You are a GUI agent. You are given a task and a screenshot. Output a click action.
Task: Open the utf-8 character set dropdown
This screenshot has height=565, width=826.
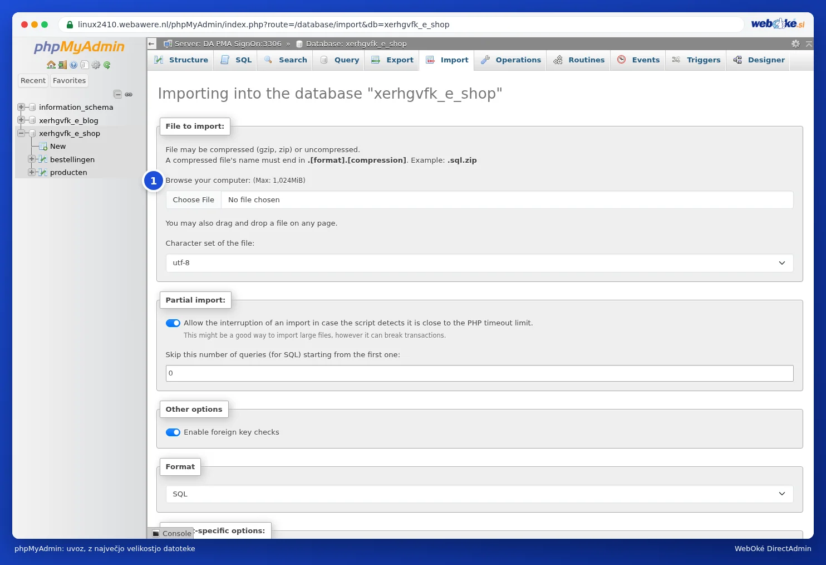coord(479,263)
